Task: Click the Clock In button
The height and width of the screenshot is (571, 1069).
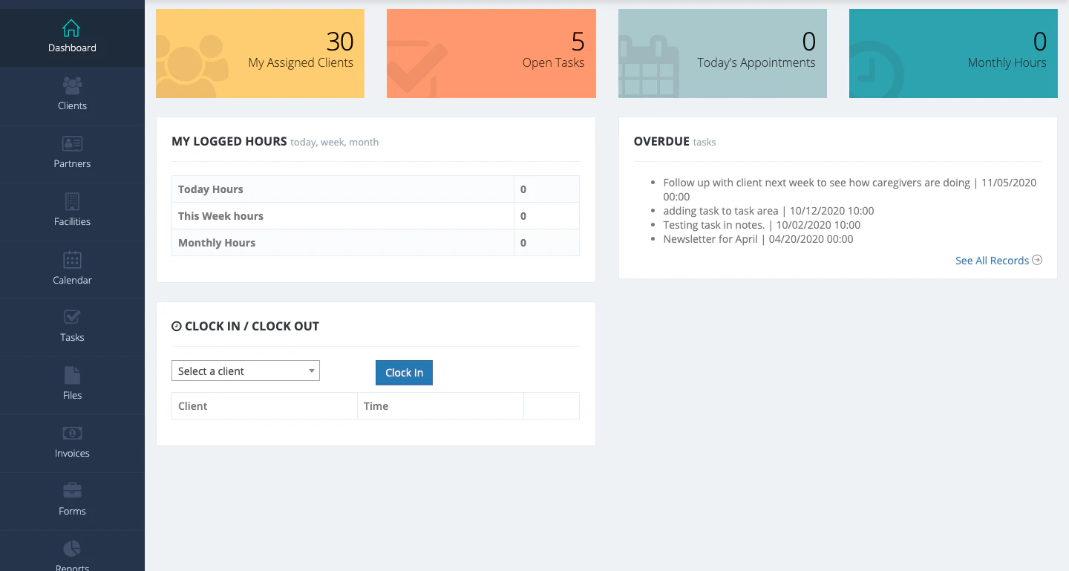Action: (404, 373)
